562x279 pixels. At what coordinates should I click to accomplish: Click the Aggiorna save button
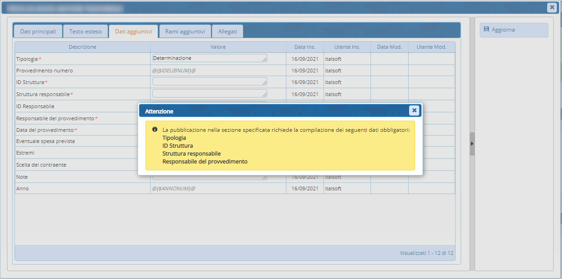(x=514, y=30)
